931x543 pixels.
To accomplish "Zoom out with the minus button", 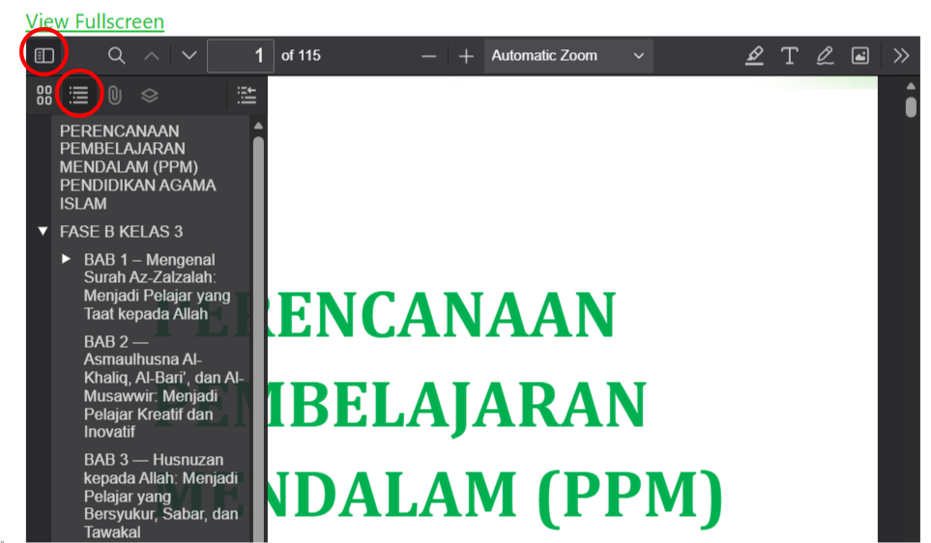I will 429,56.
